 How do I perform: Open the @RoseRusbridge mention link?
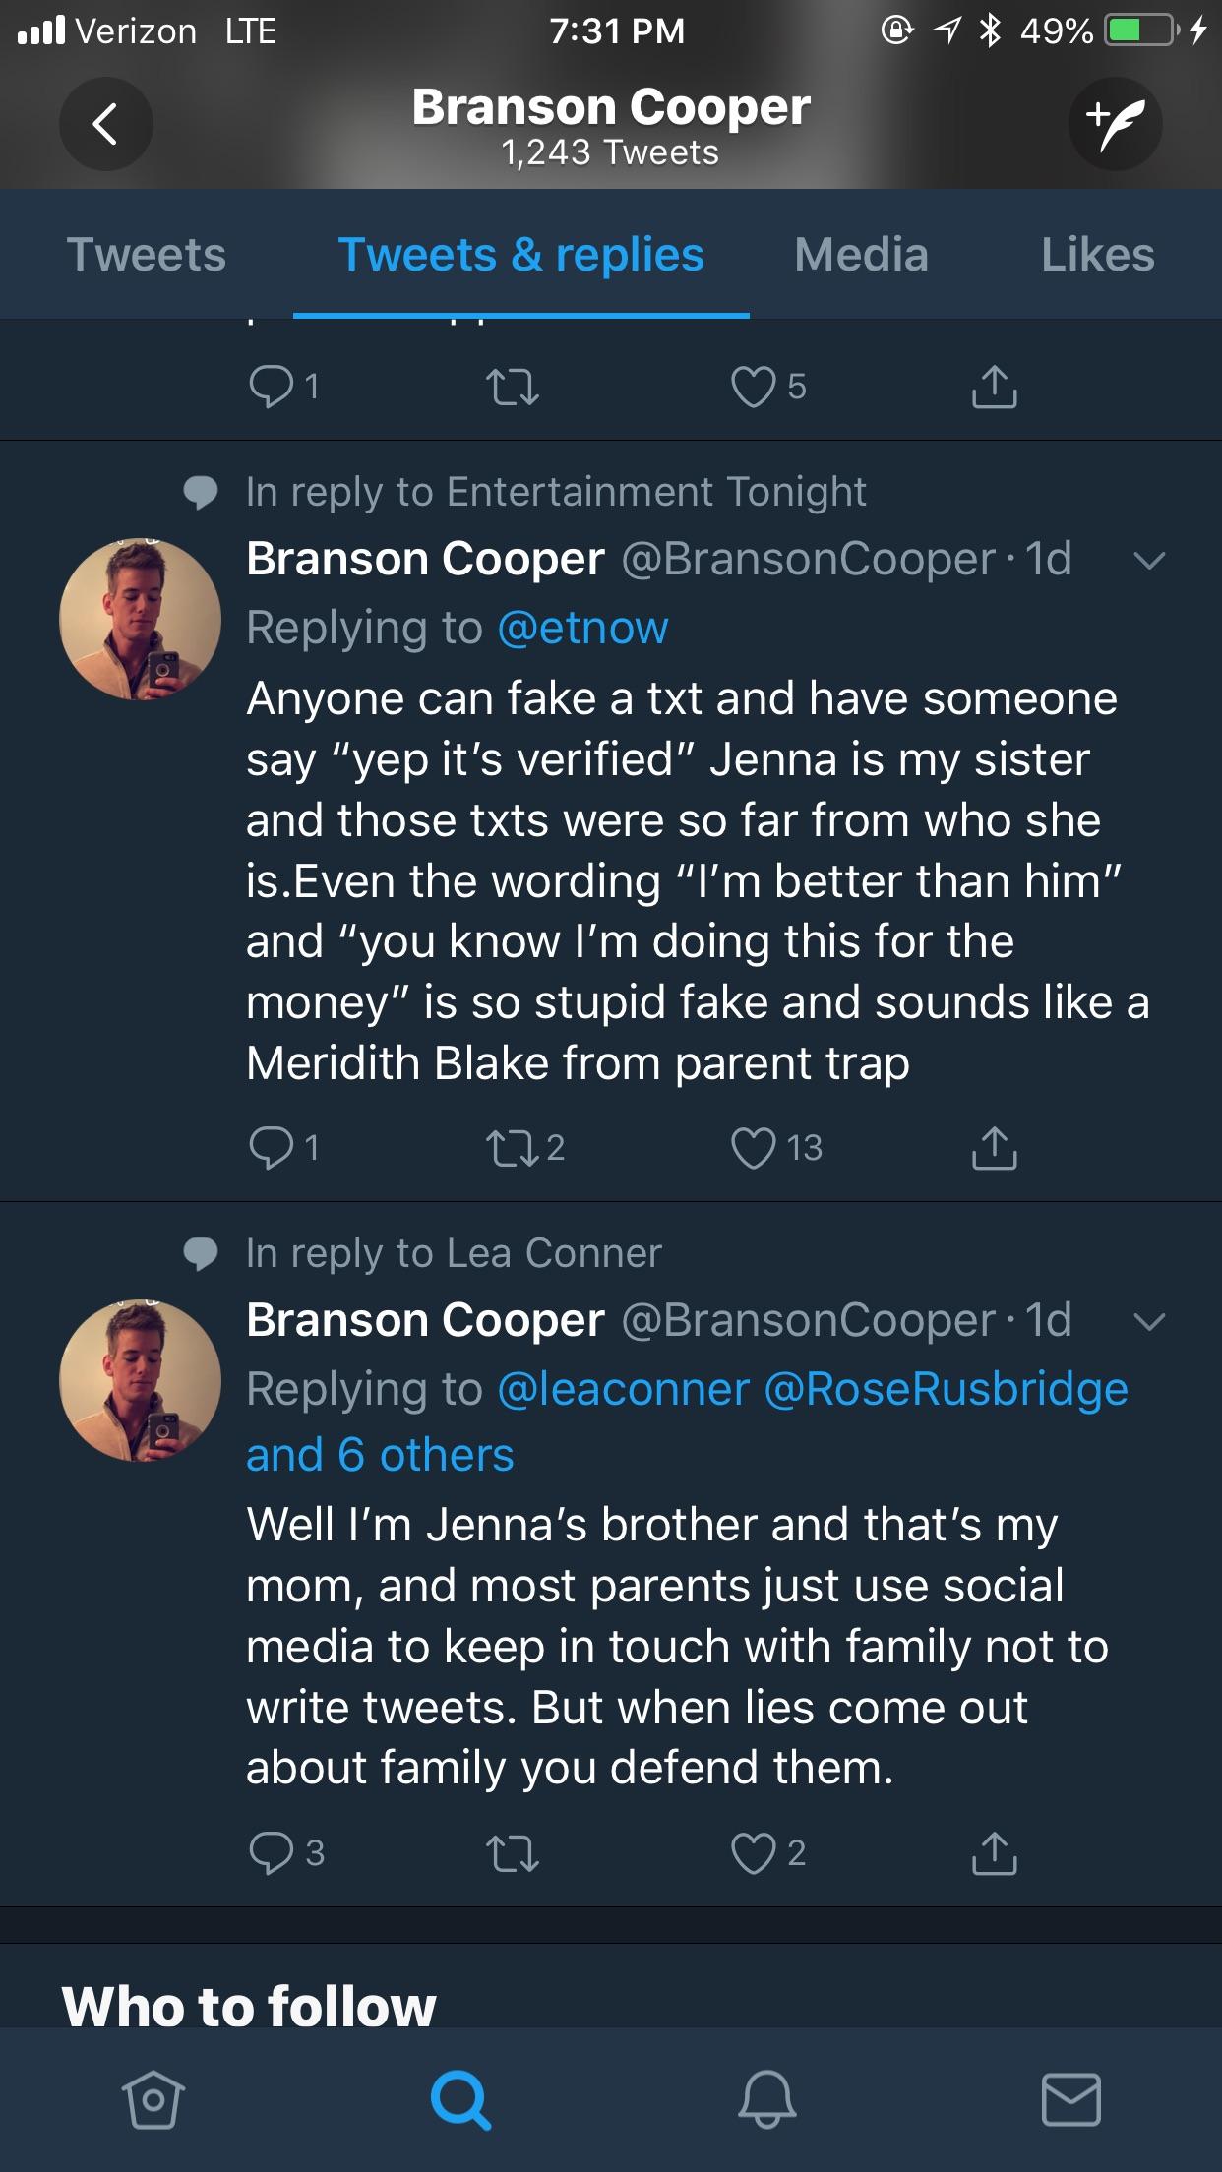pos(946,1389)
